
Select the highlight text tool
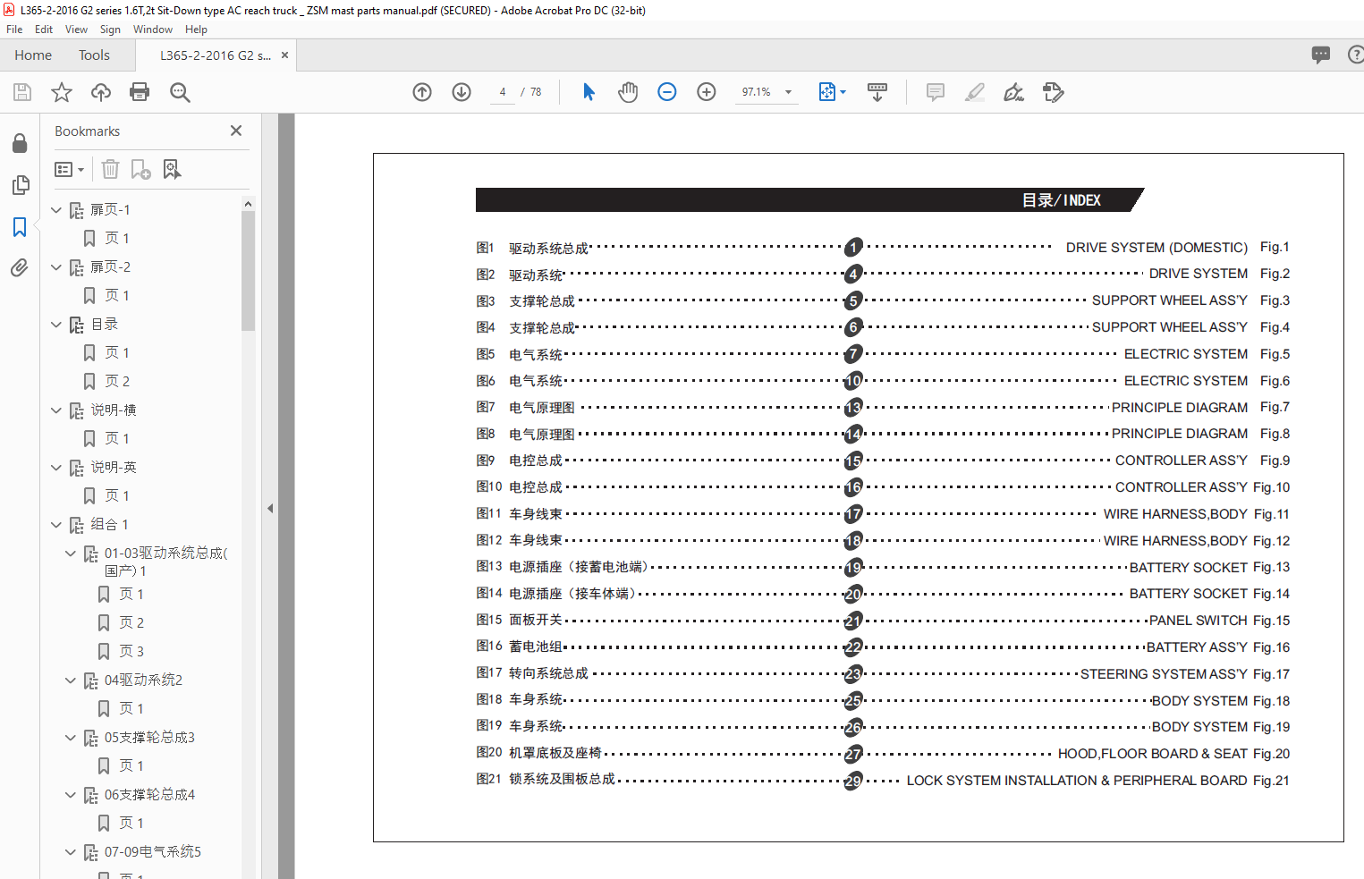[975, 92]
